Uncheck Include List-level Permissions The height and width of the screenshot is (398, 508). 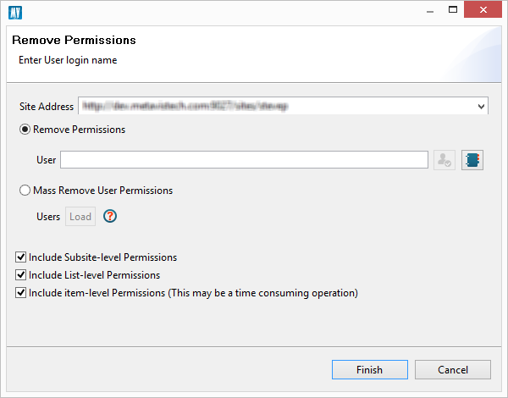[21, 275]
